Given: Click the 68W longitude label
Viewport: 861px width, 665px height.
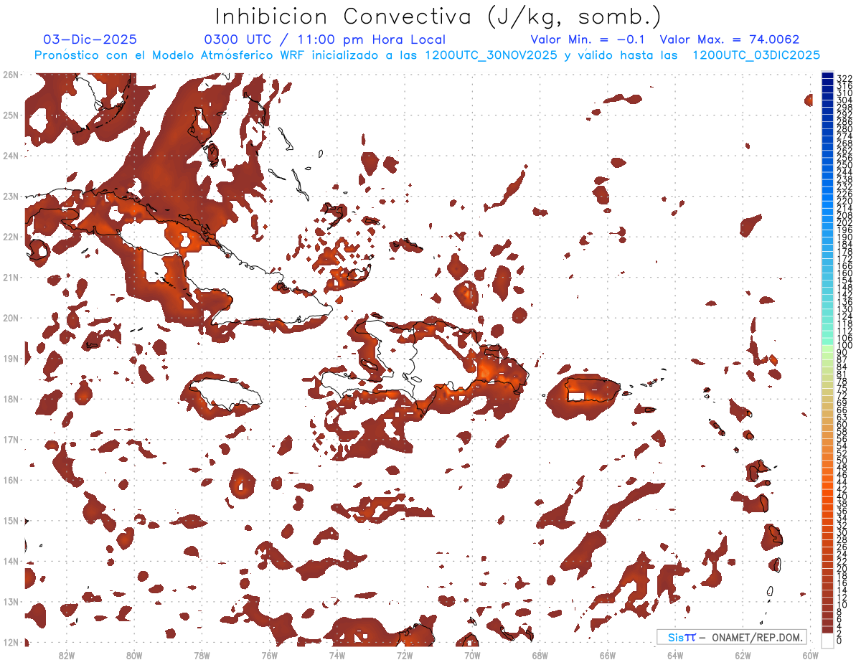Looking at the screenshot, I should (540, 655).
